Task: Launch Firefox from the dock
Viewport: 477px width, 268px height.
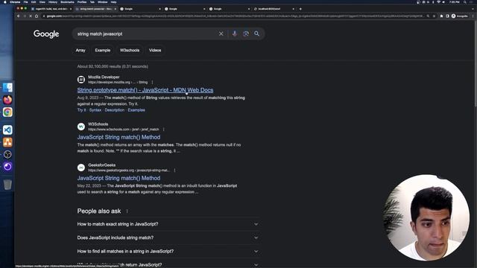Action: [7, 100]
